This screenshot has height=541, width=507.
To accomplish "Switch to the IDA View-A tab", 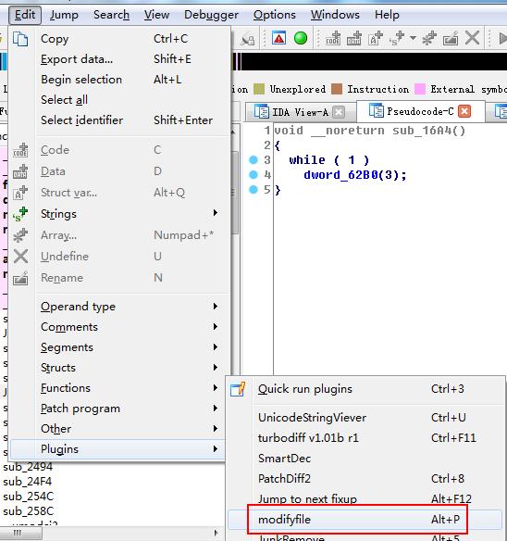I will 295,112.
